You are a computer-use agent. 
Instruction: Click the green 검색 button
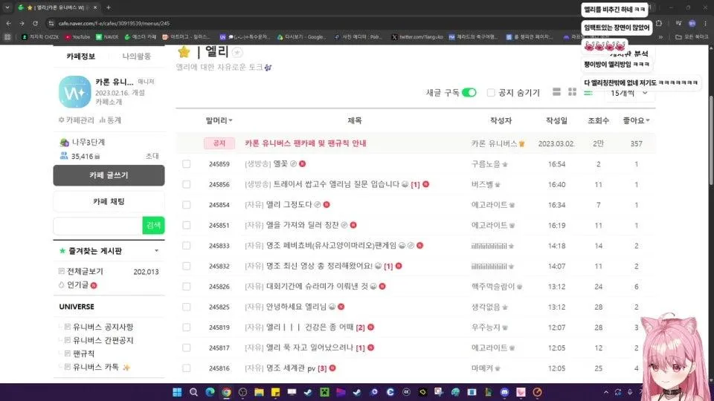(153, 225)
